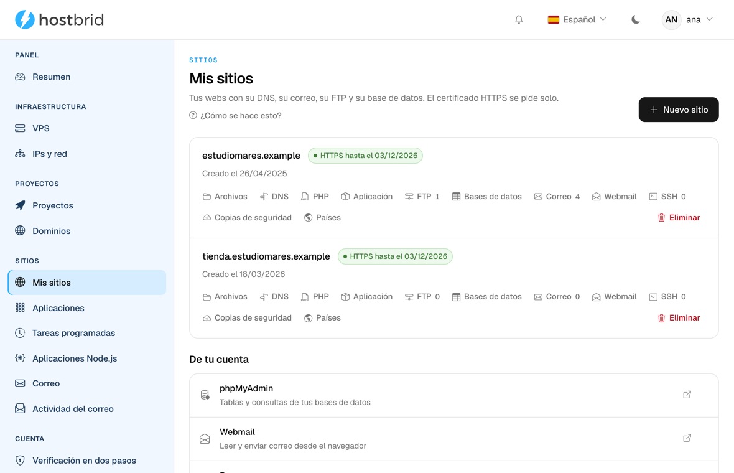Open Verificación en dos pasos
This screenshot has height=473, width=734.
[x=87, y=461]
